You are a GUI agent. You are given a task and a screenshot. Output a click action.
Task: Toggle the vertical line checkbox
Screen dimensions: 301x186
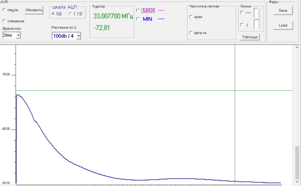click(x=242, y=25)
